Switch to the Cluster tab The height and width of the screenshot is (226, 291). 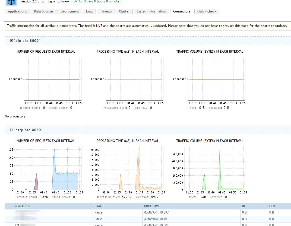124,11
